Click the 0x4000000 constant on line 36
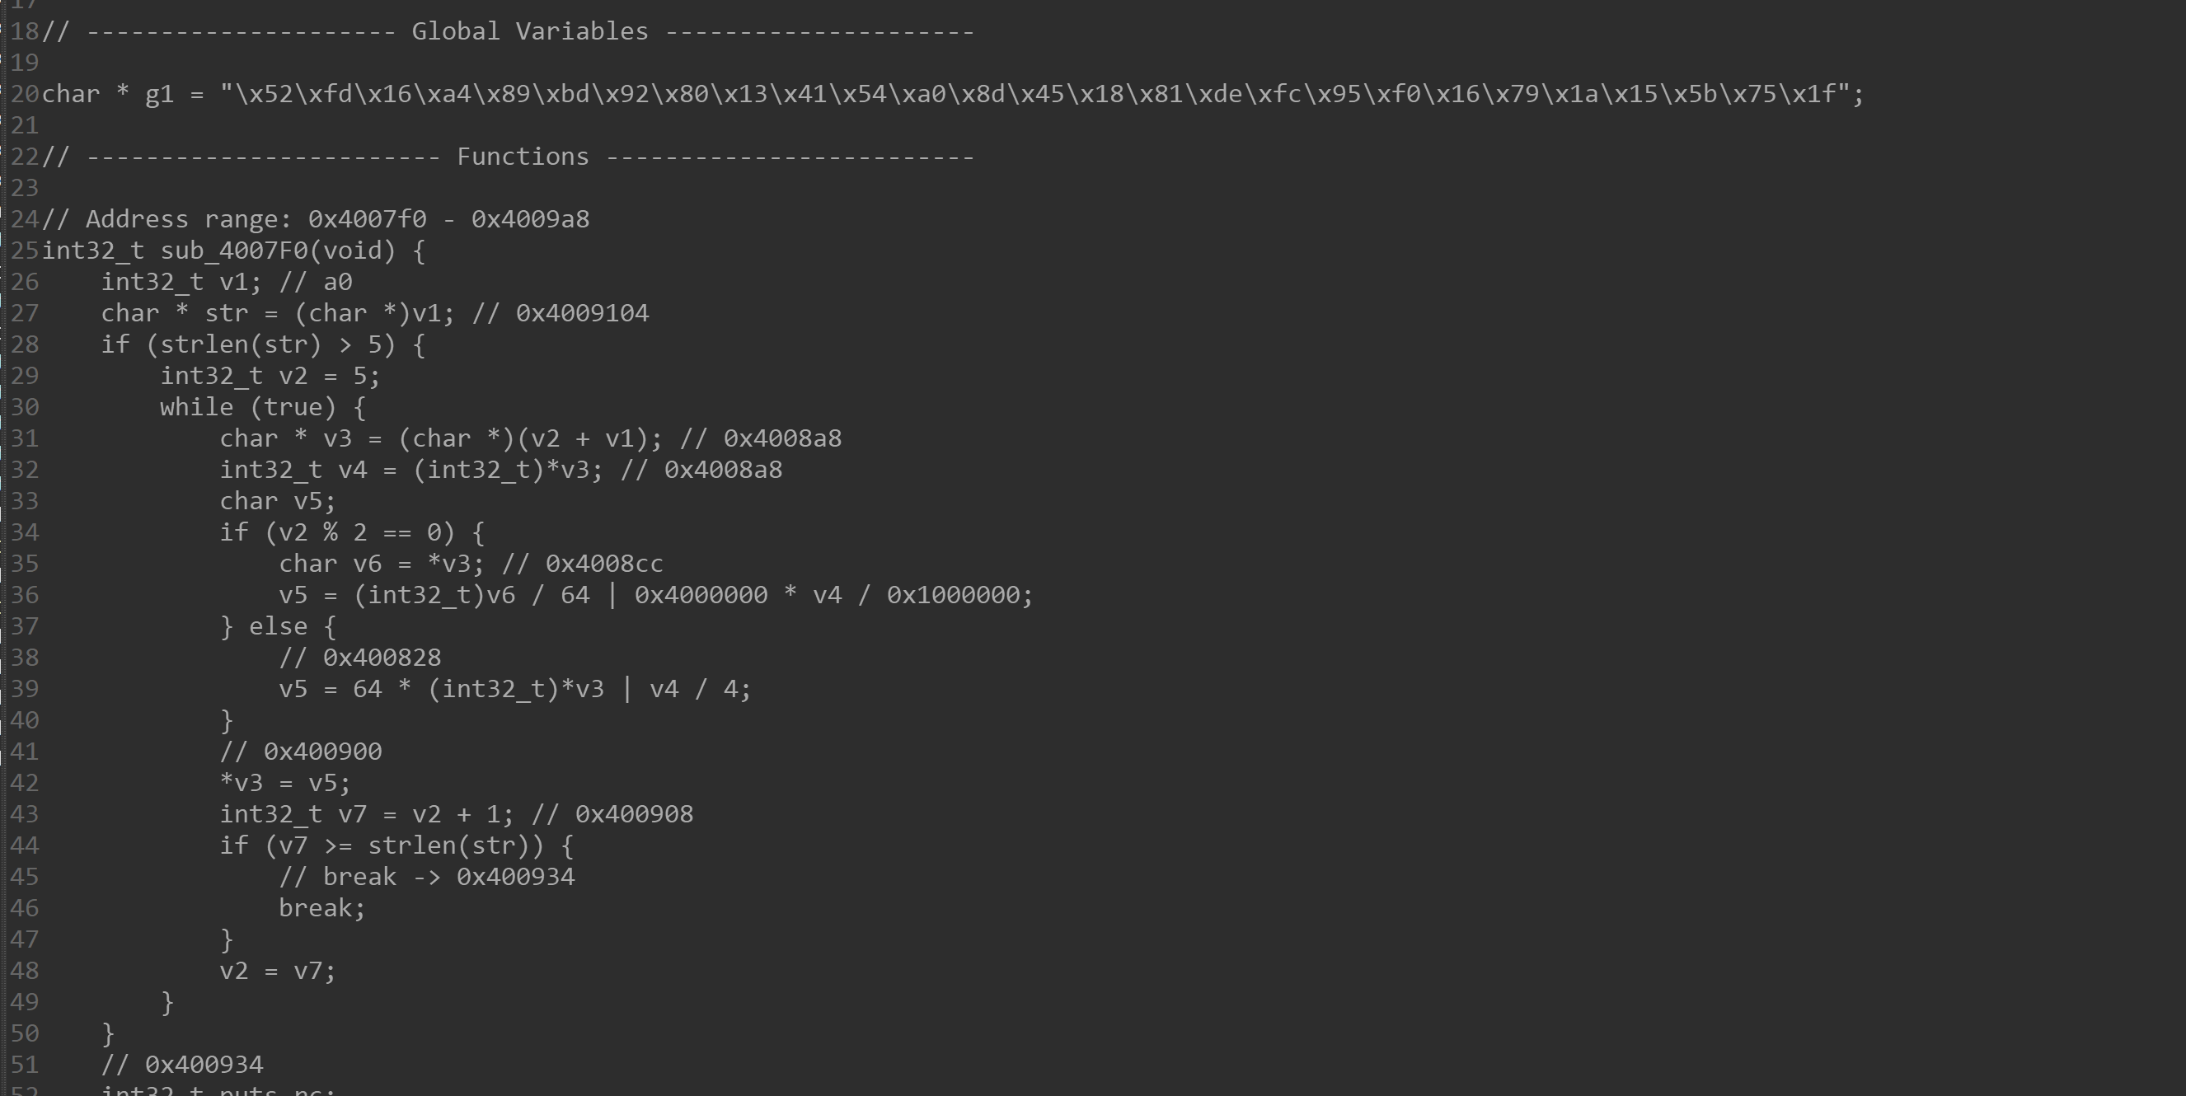 pyautogui.click(x=701, y=596)
